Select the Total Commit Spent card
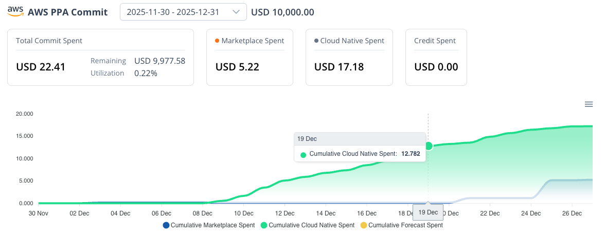The image size is (605, 235). coord(100,57)
